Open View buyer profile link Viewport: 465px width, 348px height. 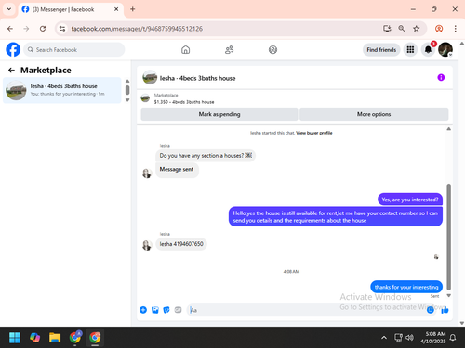314,133
